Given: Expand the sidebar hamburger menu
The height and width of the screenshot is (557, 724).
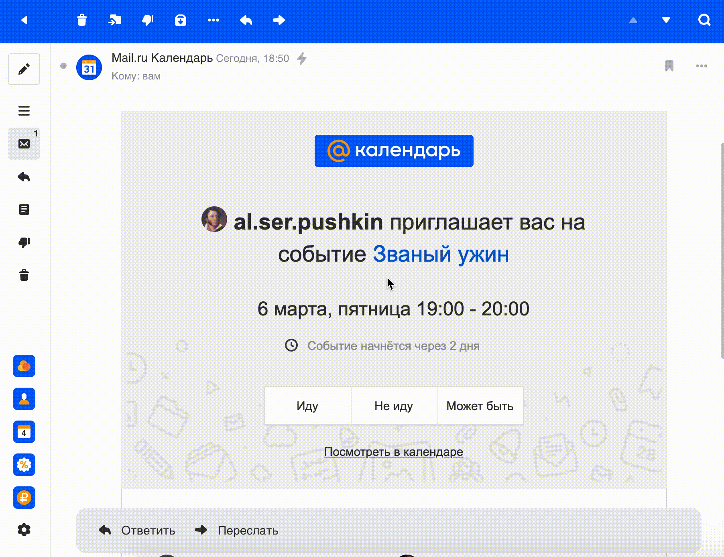Looking at the screenshot, I should coord(24,111).
